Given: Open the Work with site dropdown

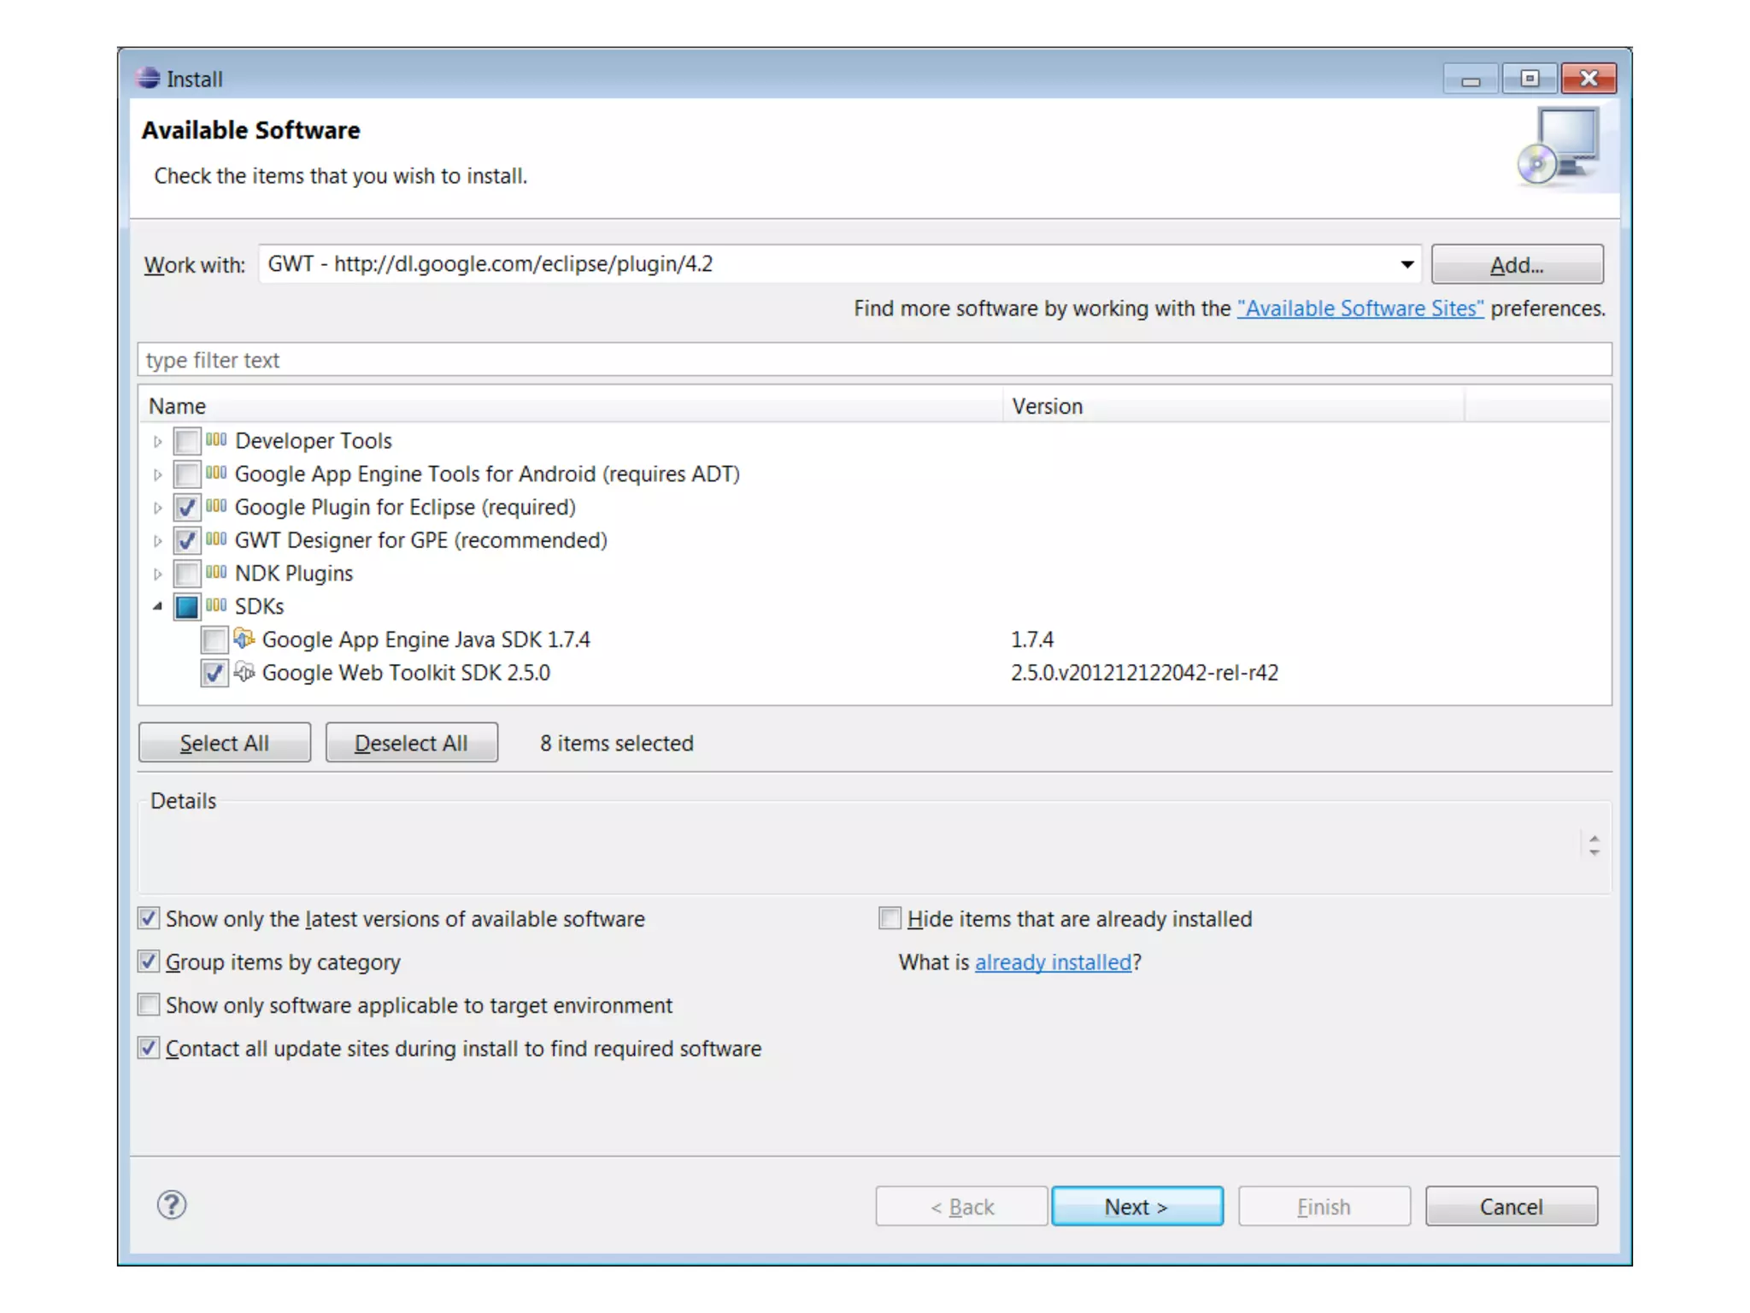Looking at the screenshot, I should [x=1406, y=264].
